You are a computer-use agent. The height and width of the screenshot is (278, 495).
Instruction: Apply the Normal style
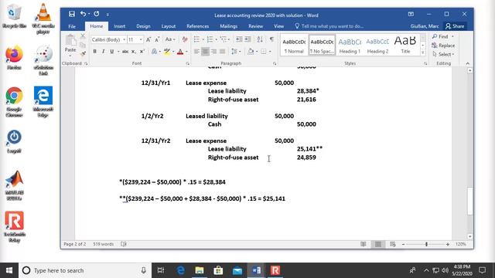click(x=294, y=45)
